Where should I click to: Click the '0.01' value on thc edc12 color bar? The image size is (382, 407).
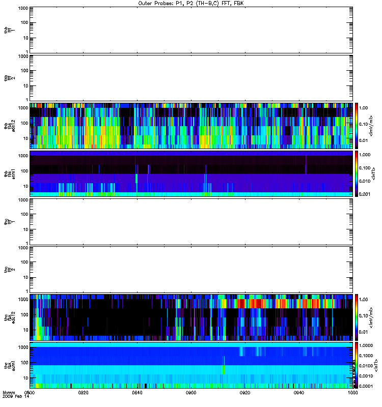tap(363, 332)
